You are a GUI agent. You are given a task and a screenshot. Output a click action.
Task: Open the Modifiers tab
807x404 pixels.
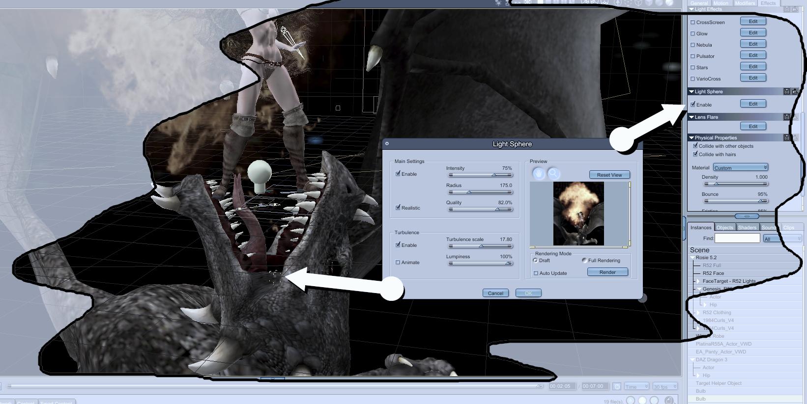click(x=745, y=3)
